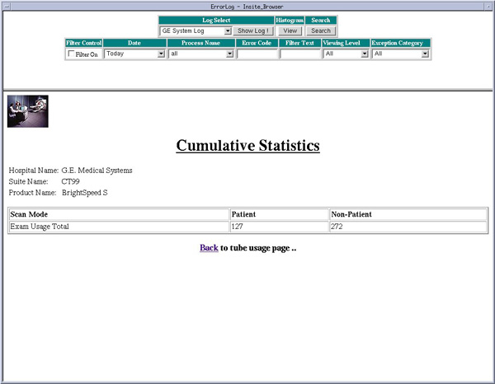Follow the Back link to tube usage
Image resolution: width=495 pixels, height=384 pixels.
(x=209, y=247)
